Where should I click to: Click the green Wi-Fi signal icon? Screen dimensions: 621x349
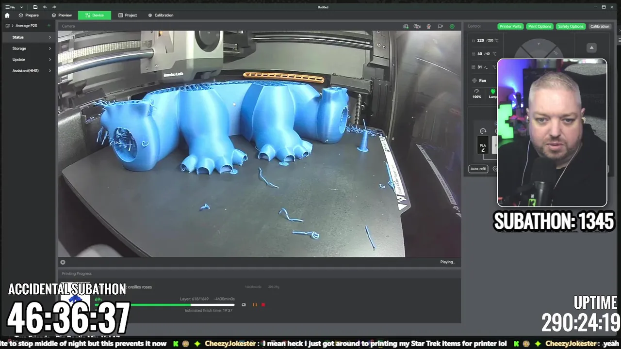tap(49, 26)
